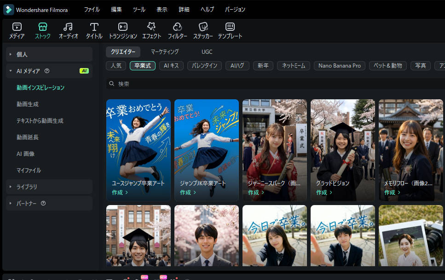The image size is (445, 280).
Task: Open the オーディオ library
Action: tap(68, 30)
